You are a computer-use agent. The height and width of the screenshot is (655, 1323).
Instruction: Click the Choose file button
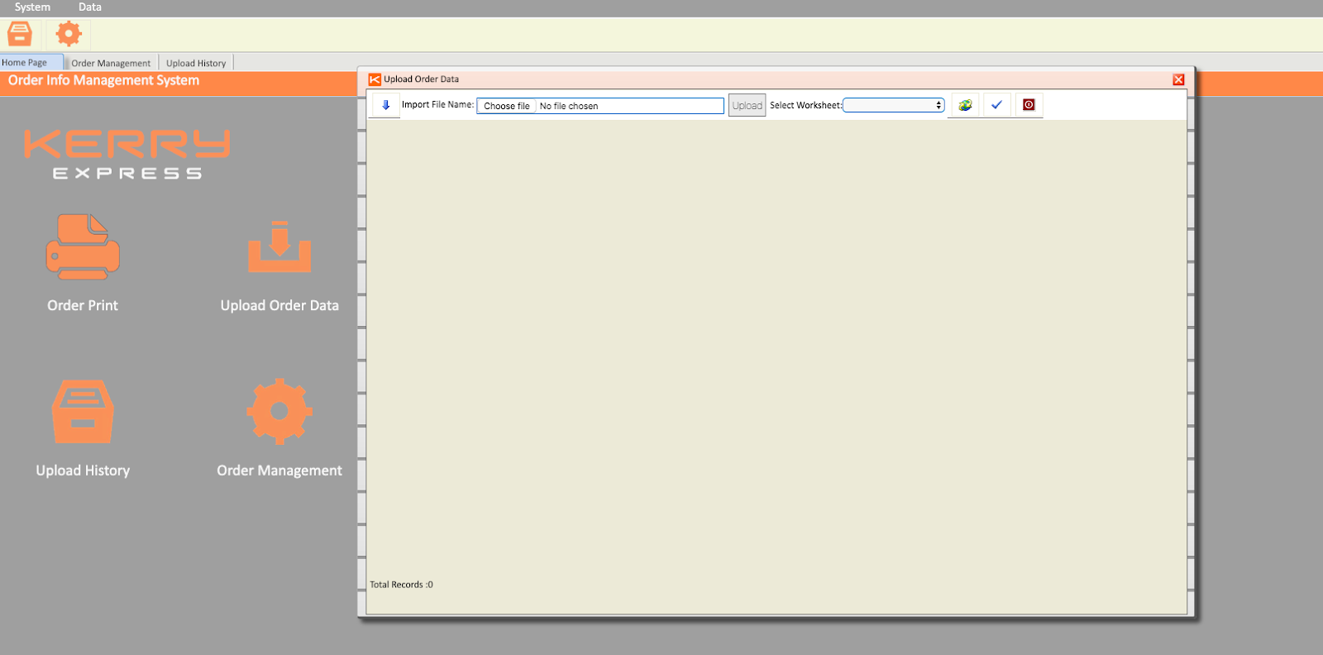pos(507,106)
